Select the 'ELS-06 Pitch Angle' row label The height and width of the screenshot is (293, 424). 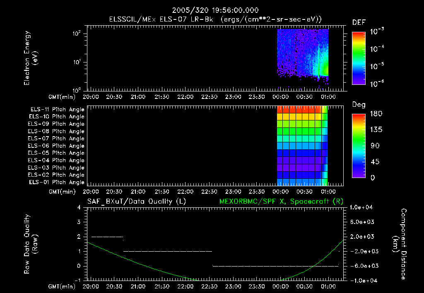point(56,146)
